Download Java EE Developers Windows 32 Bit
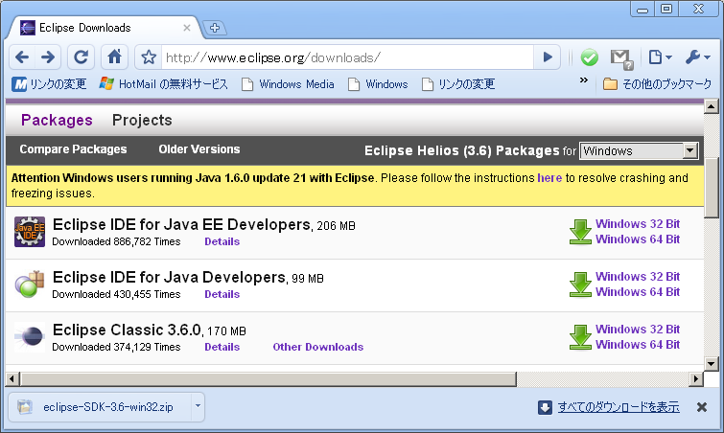The height and width of the screenshot is (433, 724). pyautogui.click(x=638, y=224)
